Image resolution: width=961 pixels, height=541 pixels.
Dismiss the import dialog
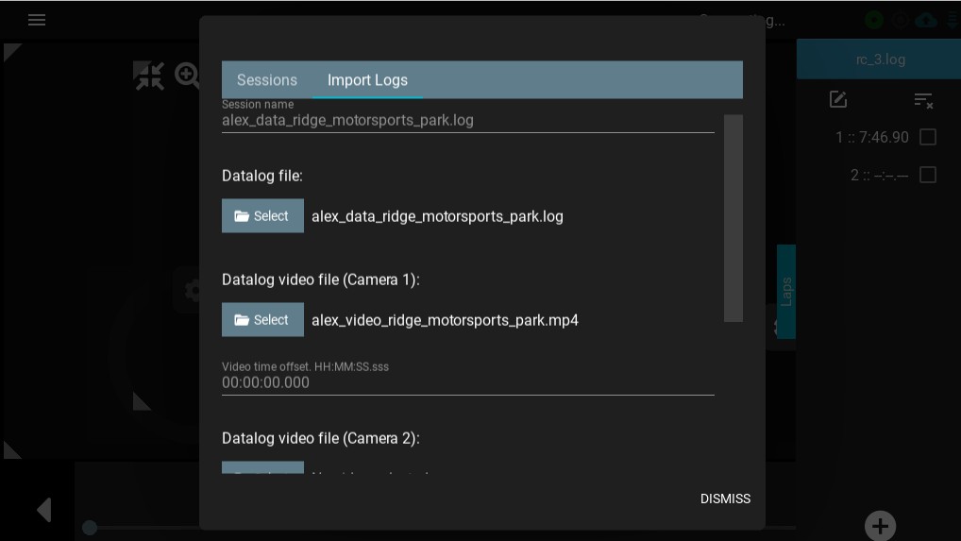(725, 499)
